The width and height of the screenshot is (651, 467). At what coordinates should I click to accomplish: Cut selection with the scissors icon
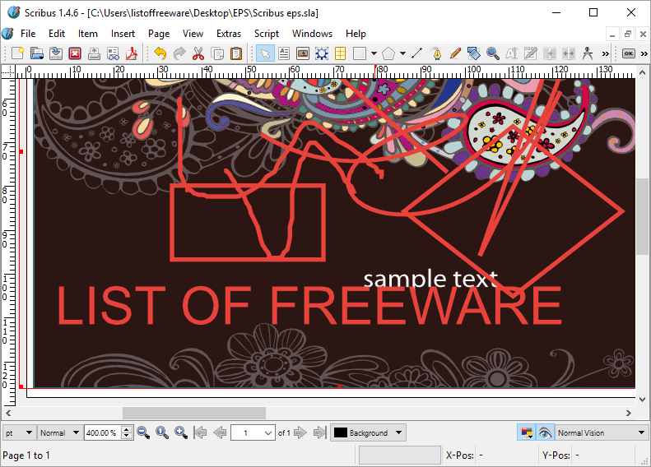pos(198,53)
